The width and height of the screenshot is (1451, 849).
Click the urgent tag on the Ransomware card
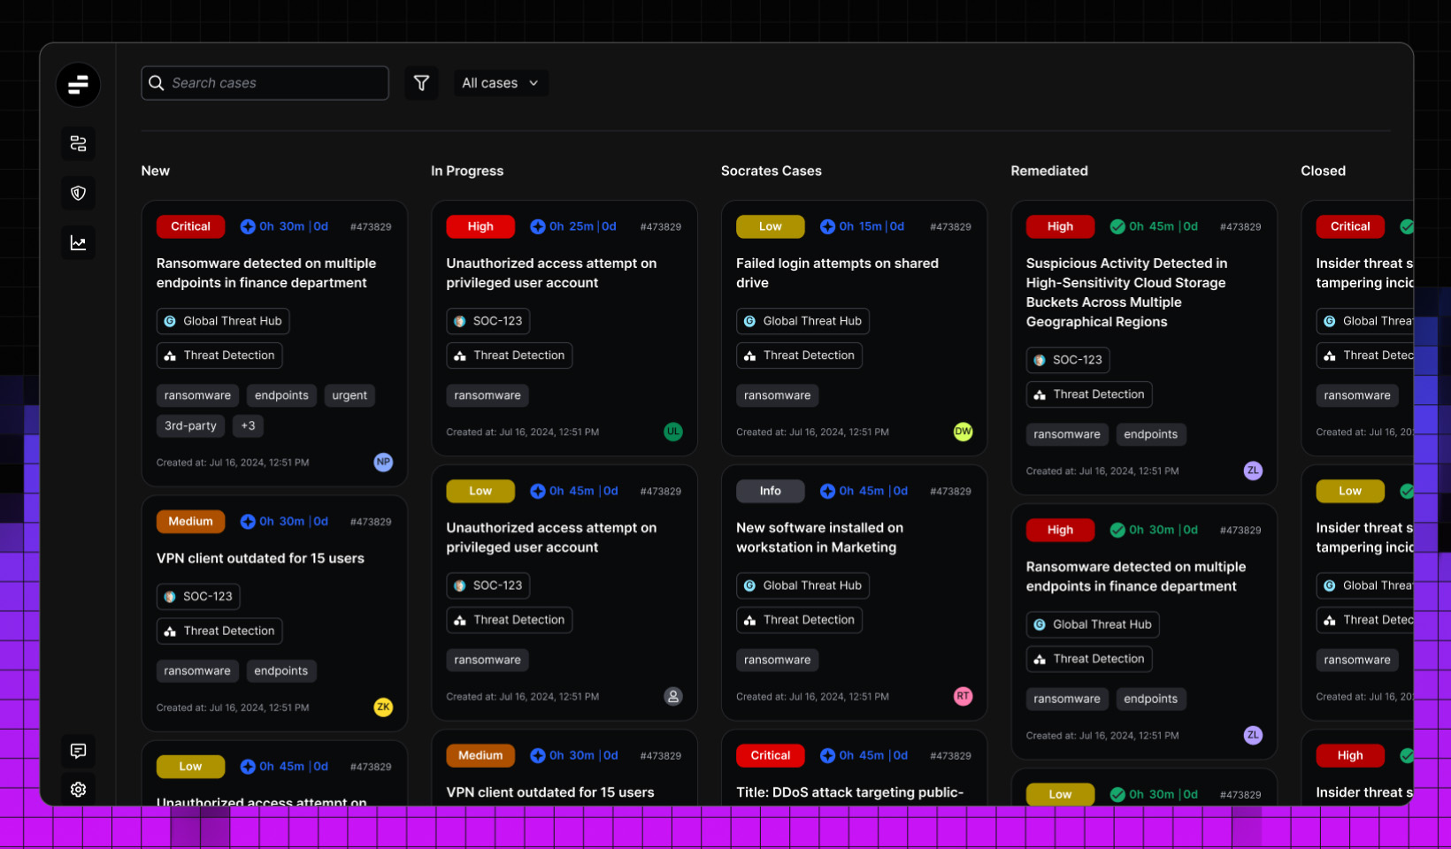(349, 395)
